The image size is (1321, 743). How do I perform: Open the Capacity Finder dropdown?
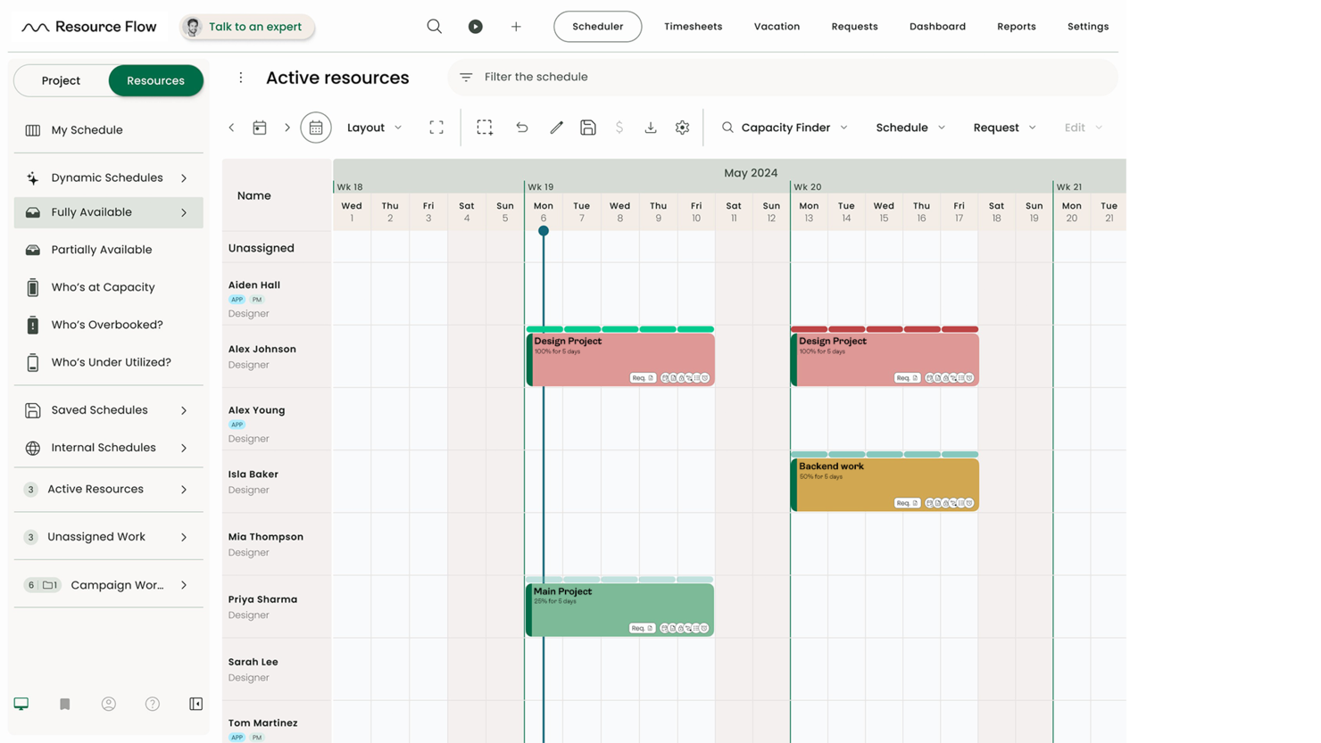coord(784,127)
